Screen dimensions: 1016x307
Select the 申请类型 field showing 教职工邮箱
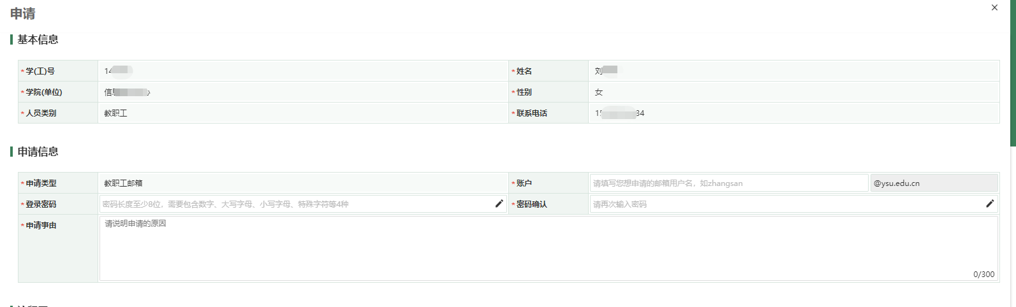pos(303,183)
